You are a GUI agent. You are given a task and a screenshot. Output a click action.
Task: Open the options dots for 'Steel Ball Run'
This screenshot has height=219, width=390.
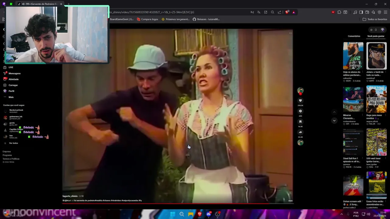(x=362, y=158)
